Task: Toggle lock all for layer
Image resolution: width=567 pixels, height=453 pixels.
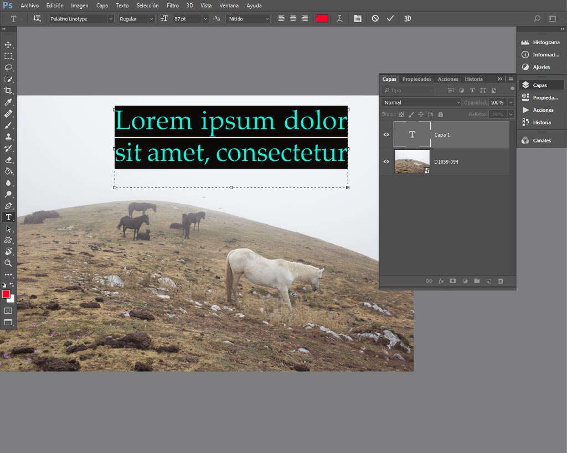Action: 440,114
